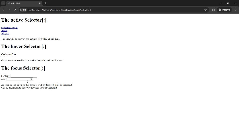Viewport: 239px width, 127px height.
Task: View site info via File icon
Action: 23,10
